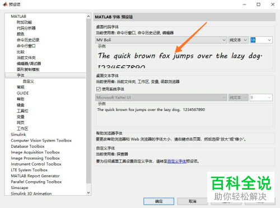Select GUIDE in the preferences tree
This screenshot has height=208, width=280.
[23, 93]
